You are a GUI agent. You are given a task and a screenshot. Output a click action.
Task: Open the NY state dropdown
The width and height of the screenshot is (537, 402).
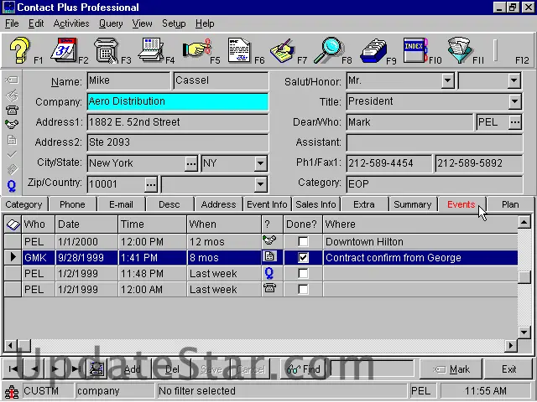[x=260, y=163]
